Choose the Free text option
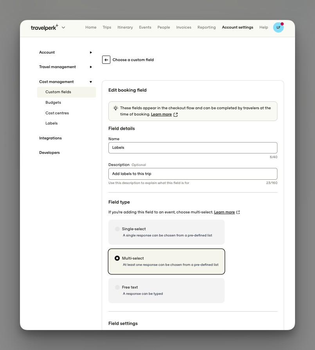 pyautogui.click(x=117, y=287)
